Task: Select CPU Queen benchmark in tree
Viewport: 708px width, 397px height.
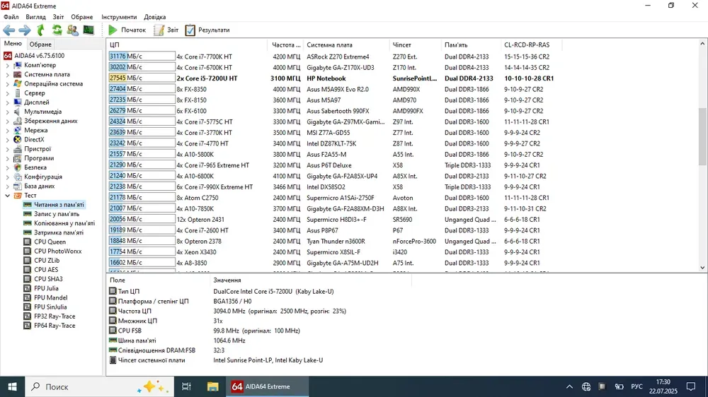Action: click(x=50, y=242)
